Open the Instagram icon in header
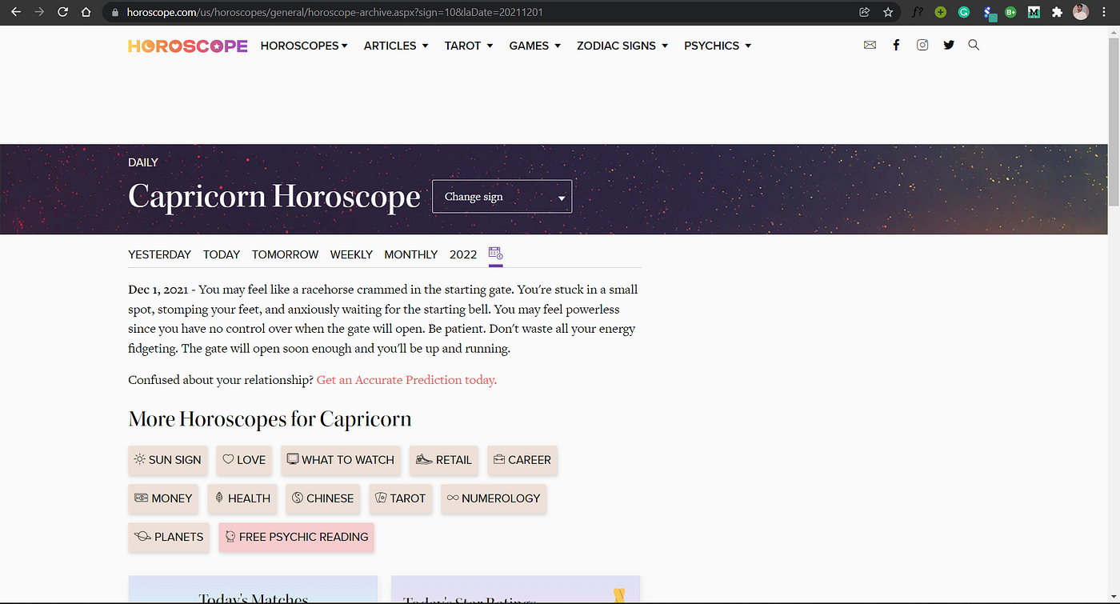 pyautogui.click(x=922, y=46)
